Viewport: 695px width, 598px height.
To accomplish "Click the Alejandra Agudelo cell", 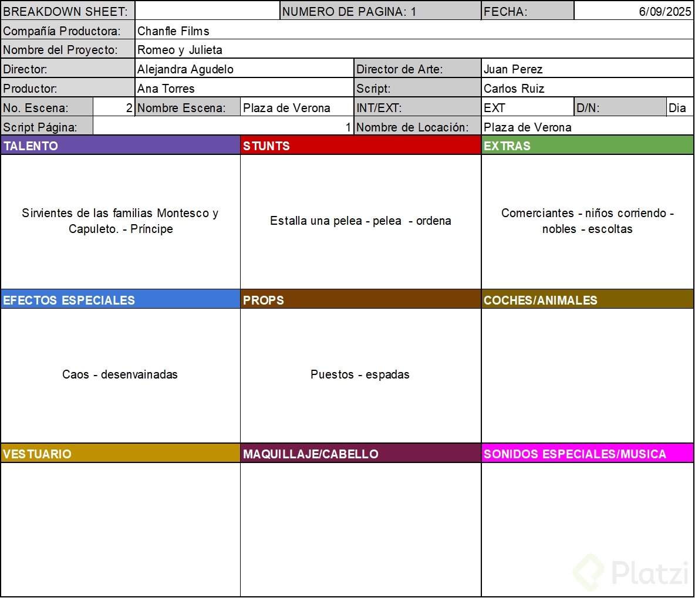I will point(244,69).
